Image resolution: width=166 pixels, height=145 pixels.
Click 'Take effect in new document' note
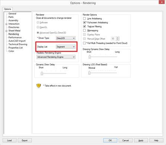[x=57, y=86]
